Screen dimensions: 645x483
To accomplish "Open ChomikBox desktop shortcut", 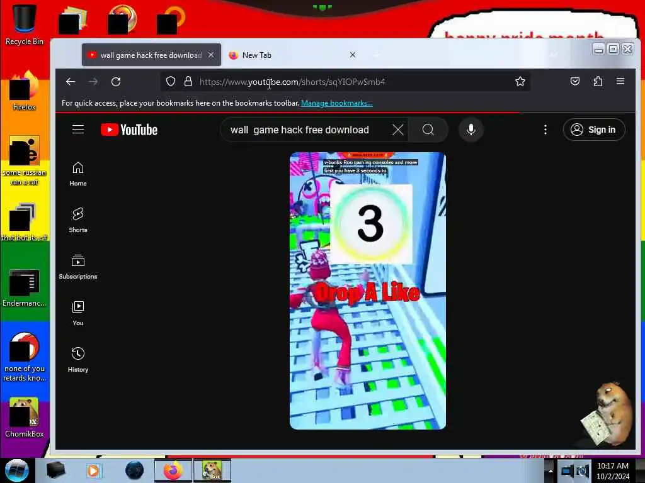I will 25,418.
